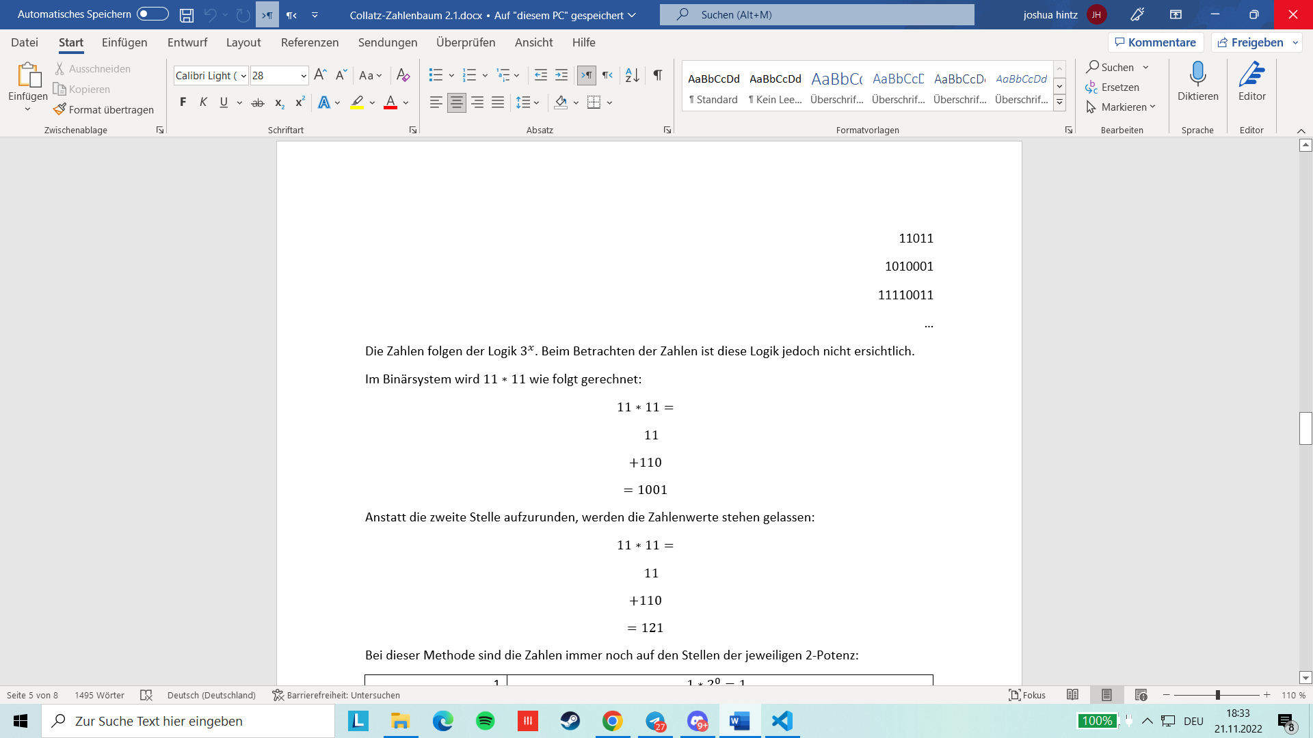
Task: Toggle subscript formatting
Action: pos(279,102)
